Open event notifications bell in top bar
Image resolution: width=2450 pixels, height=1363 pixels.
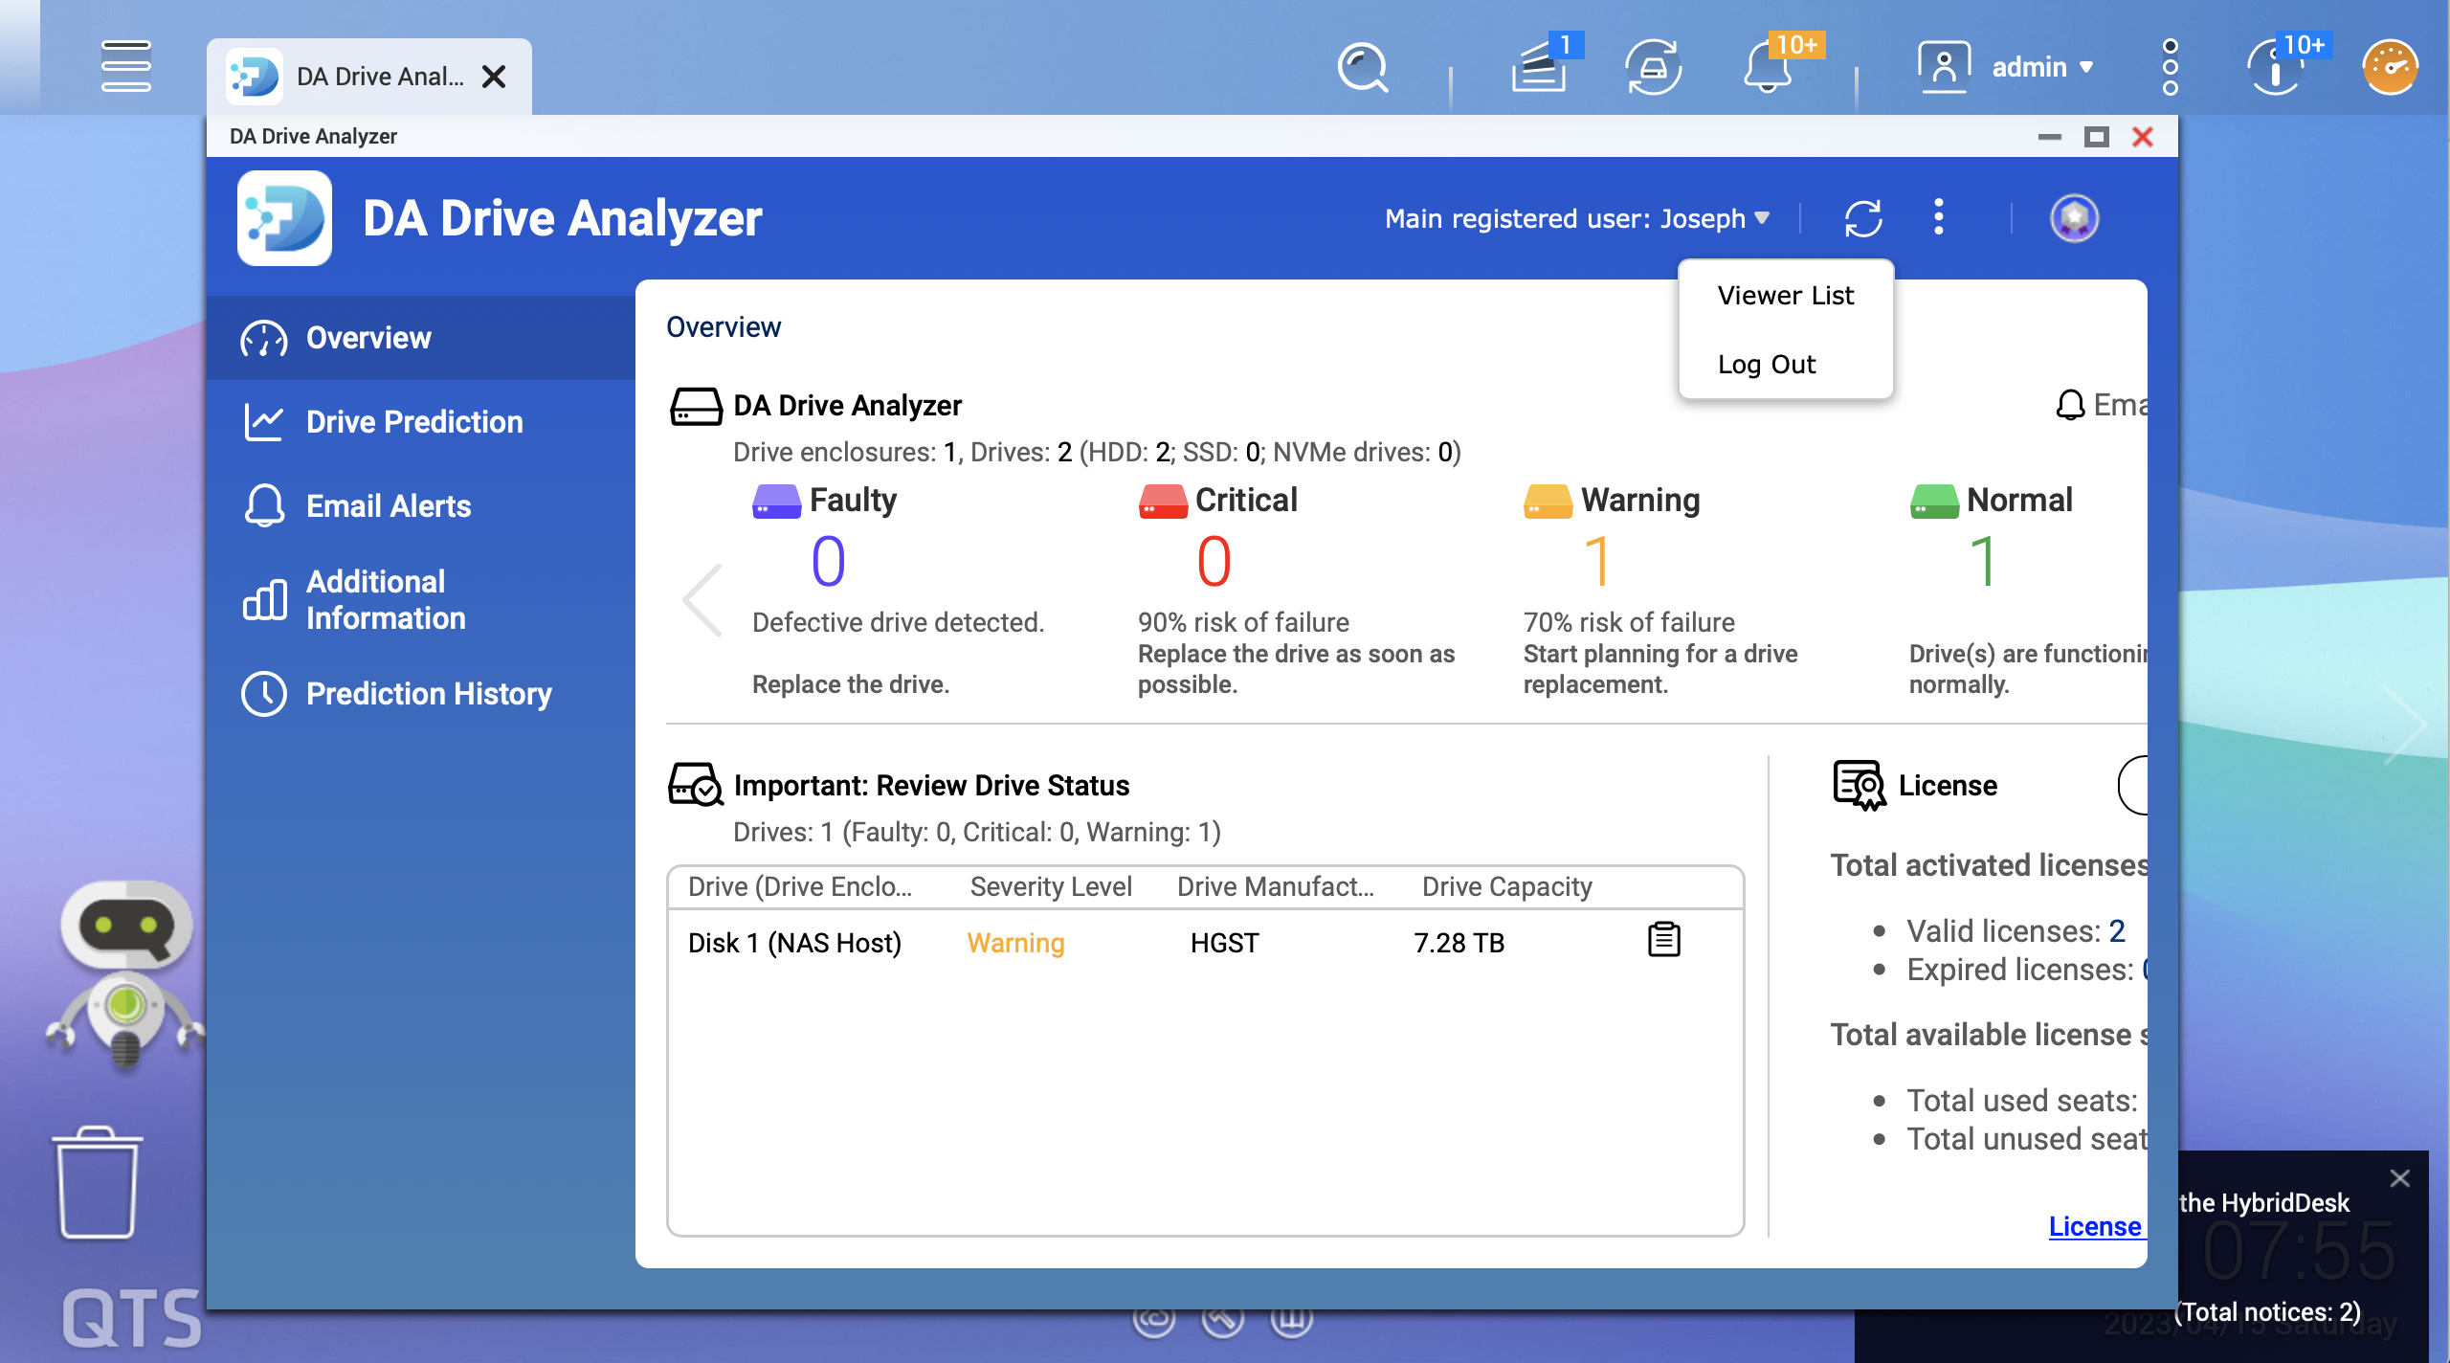(x=1768, y=68)
